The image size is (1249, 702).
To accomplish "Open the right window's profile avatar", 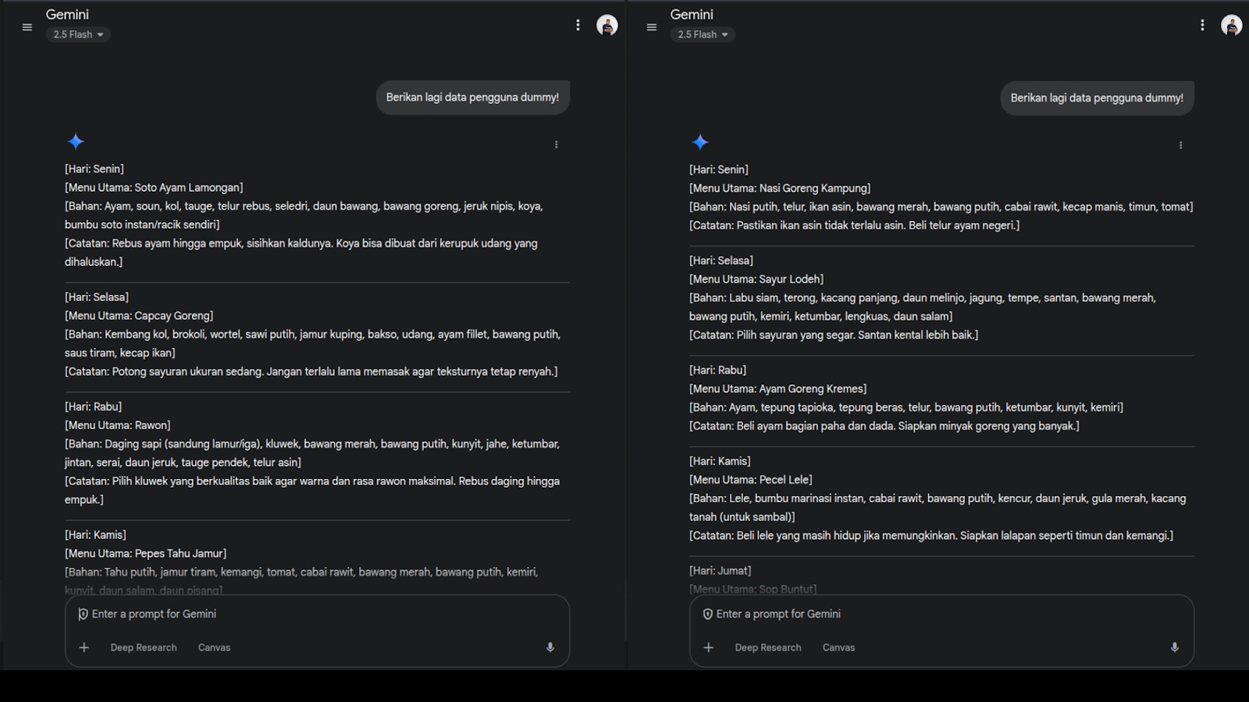I will [x=1231, y=25].
